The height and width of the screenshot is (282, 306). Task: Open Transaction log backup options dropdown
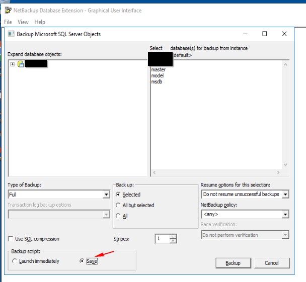(106, 214)
